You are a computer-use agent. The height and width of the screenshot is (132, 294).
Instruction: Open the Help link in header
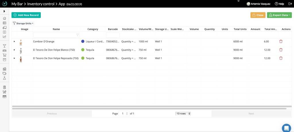279,4
